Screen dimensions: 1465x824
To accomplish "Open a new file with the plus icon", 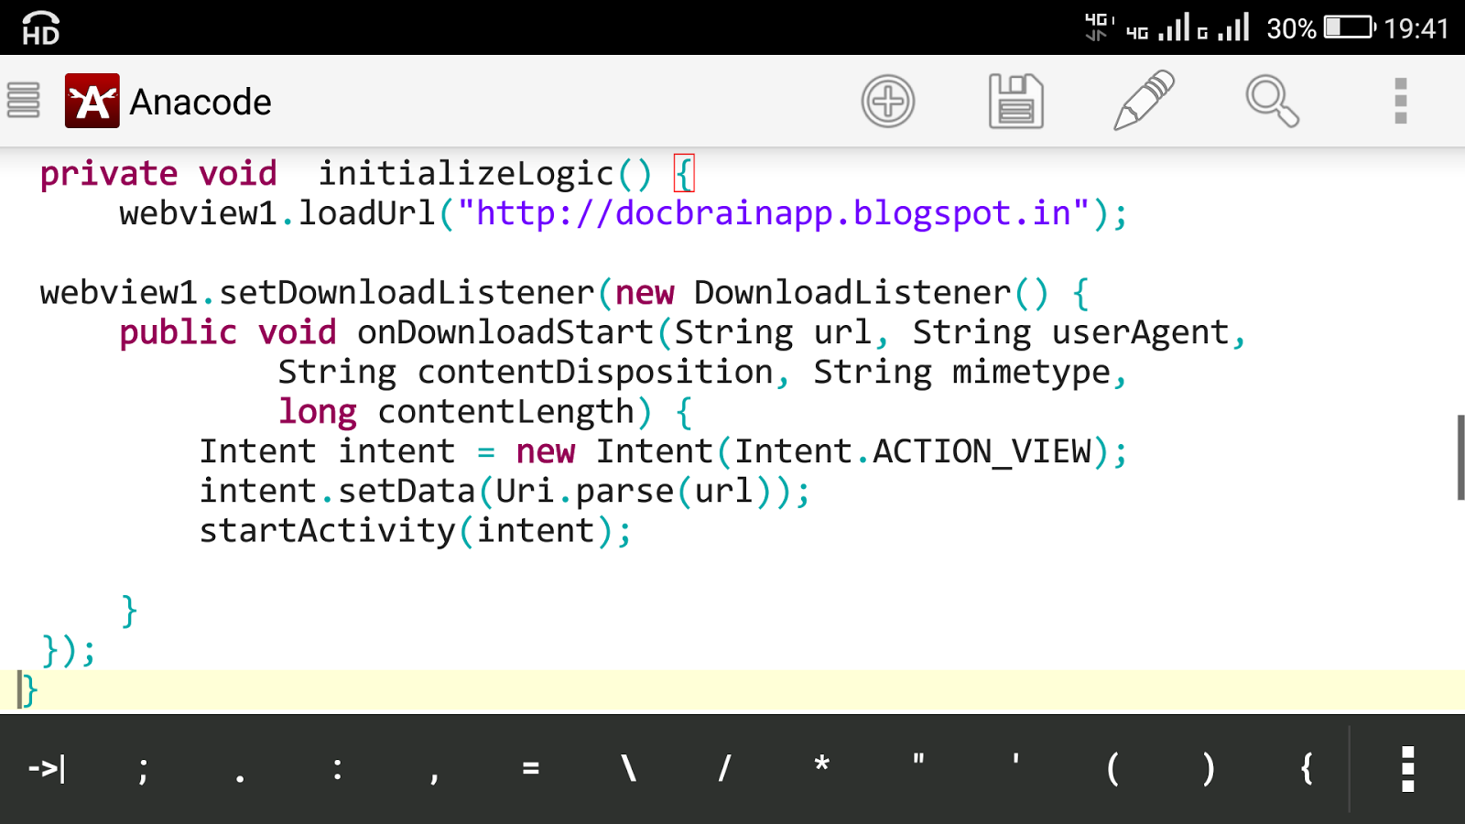I will 886,101.
